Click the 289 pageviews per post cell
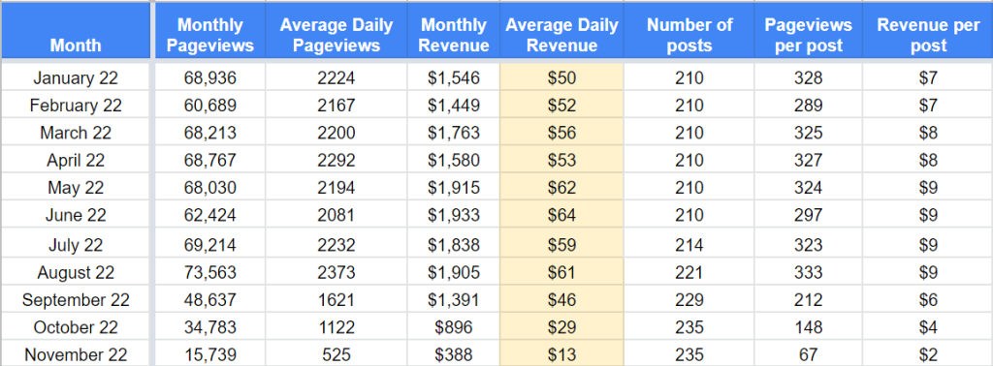Image resolution: width=993 pixels, height=366 pixels. pyautogui.click(x=808, y=105)
